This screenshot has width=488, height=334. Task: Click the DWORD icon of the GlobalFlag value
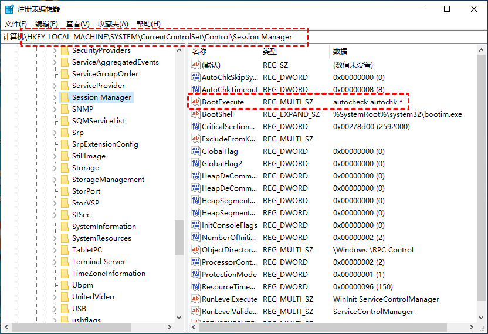point(195,151)
